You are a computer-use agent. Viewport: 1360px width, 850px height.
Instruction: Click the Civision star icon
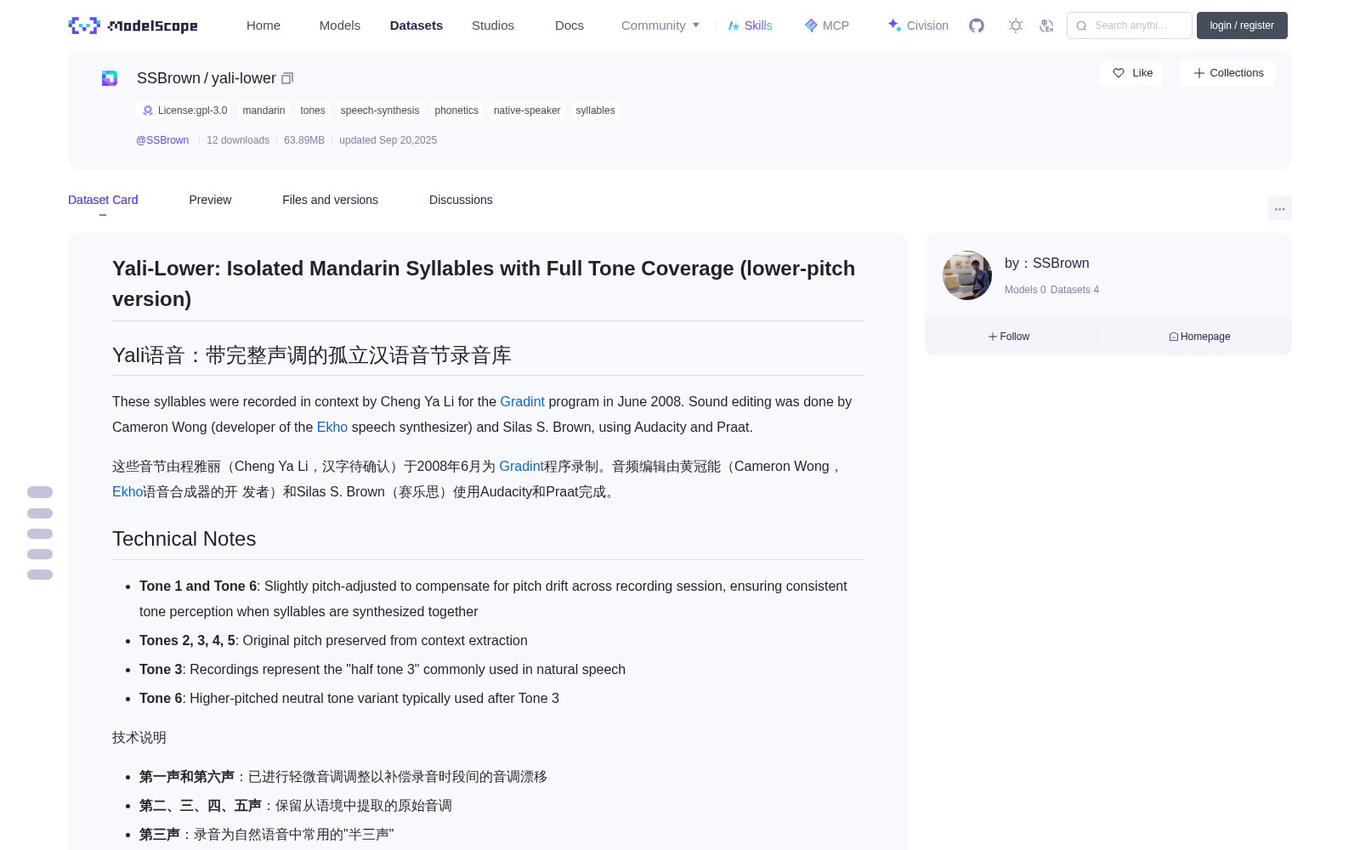click(x=894, y=25)
